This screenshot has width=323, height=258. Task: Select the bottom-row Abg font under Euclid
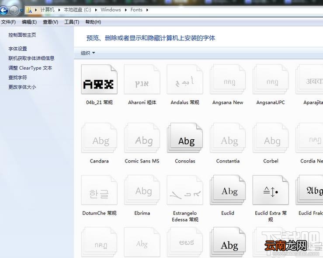(x=228, y=242)
